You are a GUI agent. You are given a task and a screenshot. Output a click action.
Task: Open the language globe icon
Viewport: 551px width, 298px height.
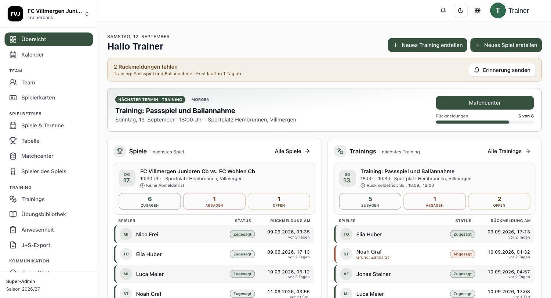[478, 11]
